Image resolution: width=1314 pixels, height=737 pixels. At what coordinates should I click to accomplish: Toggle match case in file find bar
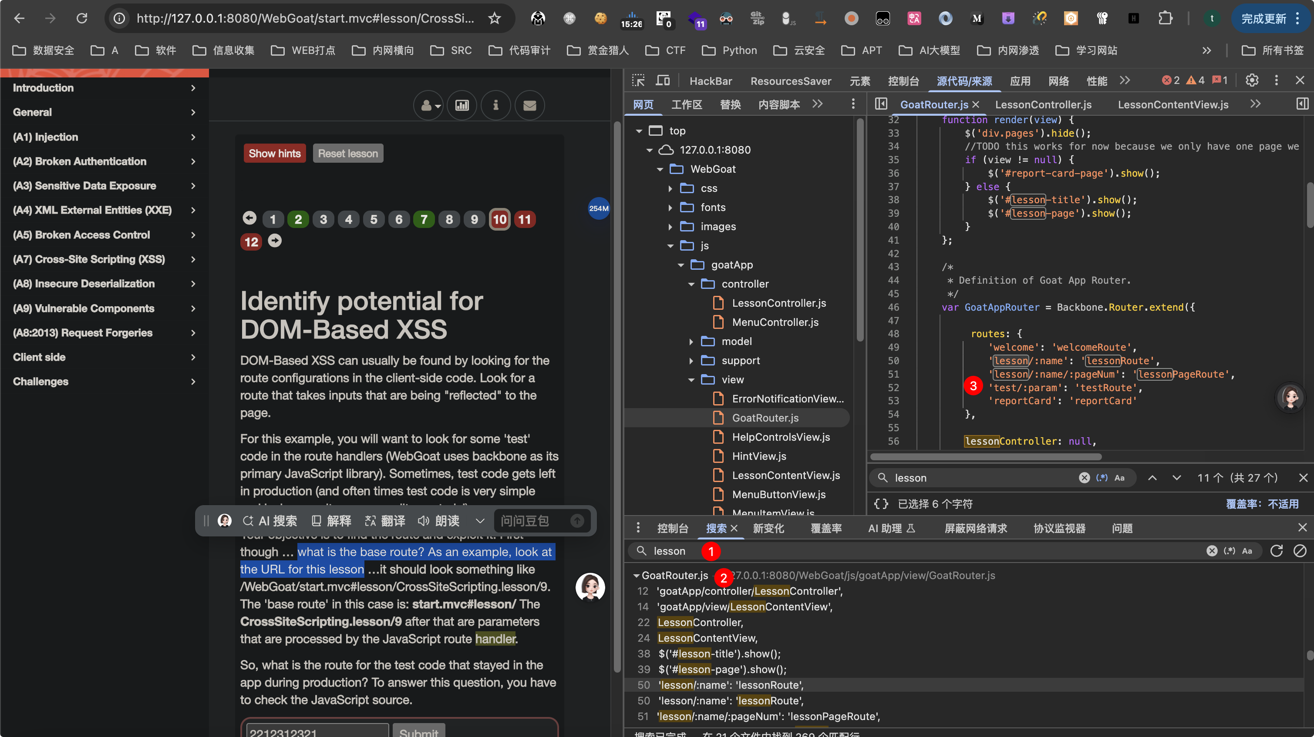point(1119,478)
